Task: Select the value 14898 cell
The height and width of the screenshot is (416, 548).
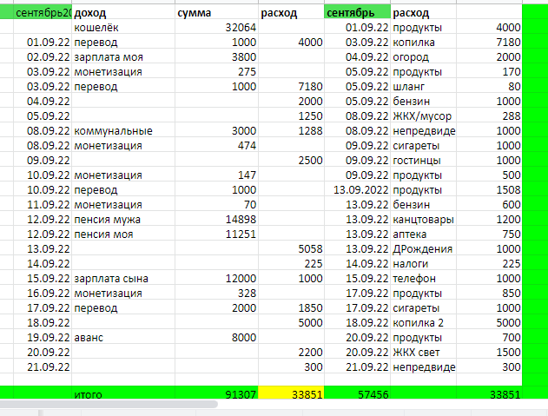Action: pos(216,220)
